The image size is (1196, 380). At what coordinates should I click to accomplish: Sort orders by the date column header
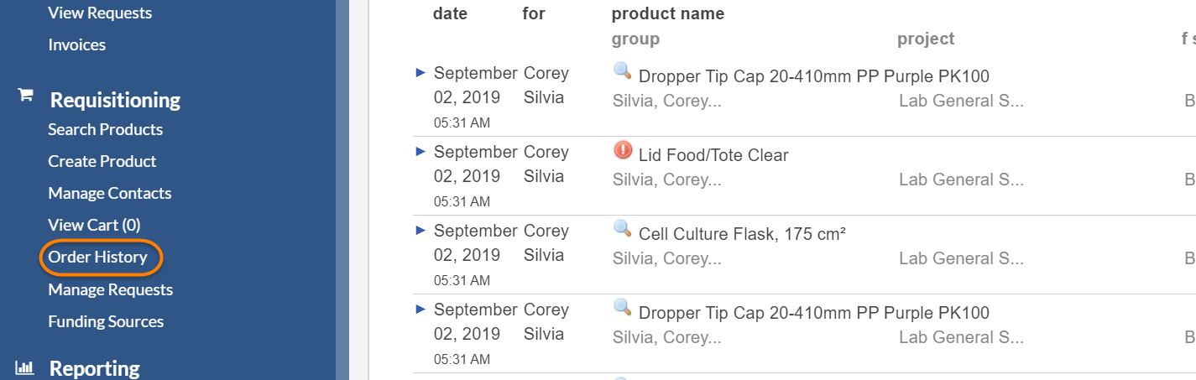[451, 13]
